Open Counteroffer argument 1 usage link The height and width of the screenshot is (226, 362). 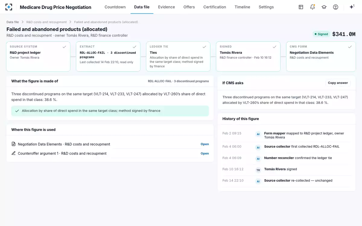[205, 153]
